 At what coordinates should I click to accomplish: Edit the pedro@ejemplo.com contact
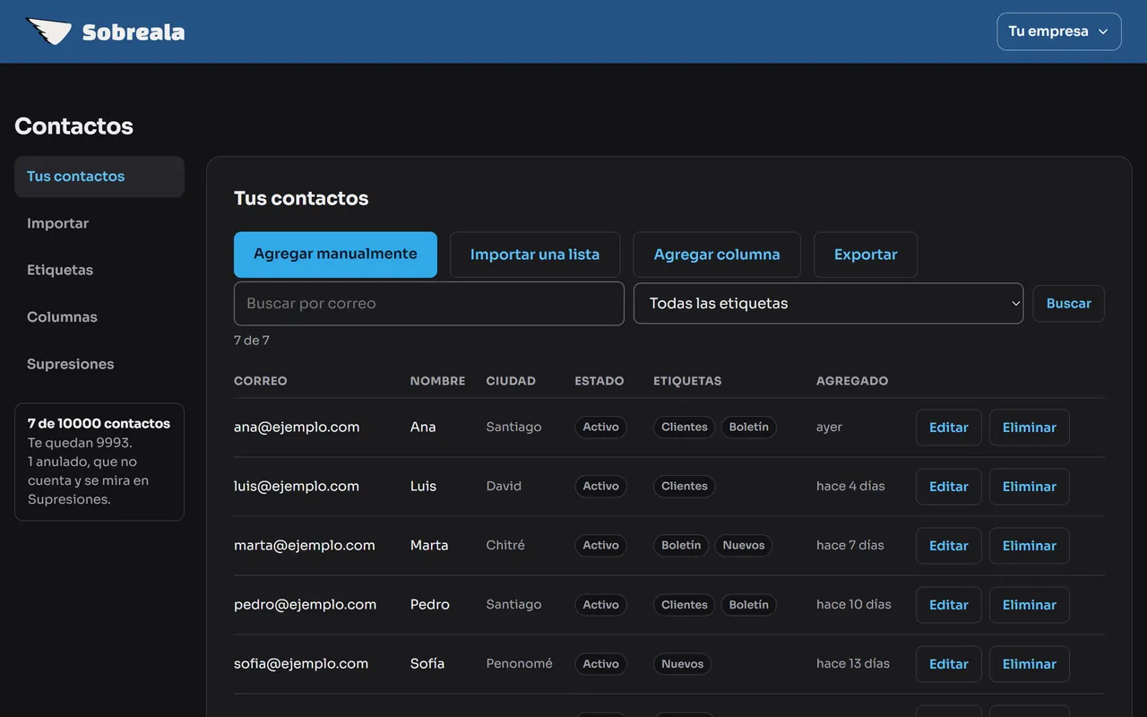pyautogui.click(x=949, y=605)
